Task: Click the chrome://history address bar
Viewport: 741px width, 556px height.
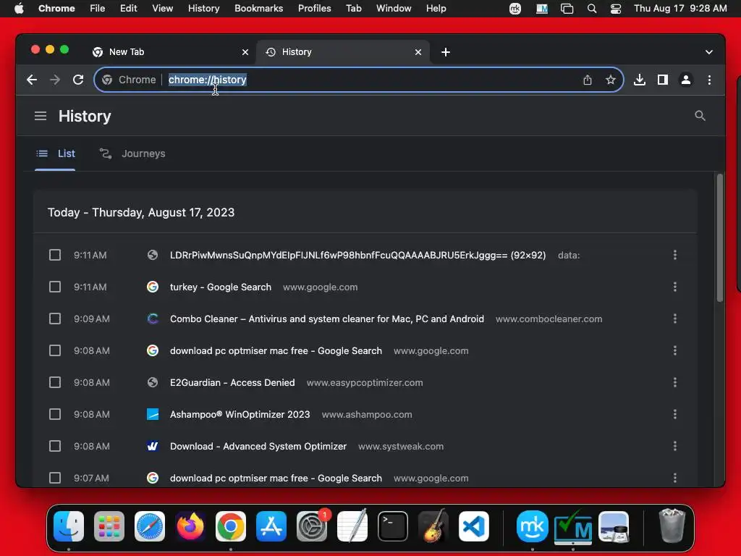Action: pyautogui.click(x=359, y=80)
